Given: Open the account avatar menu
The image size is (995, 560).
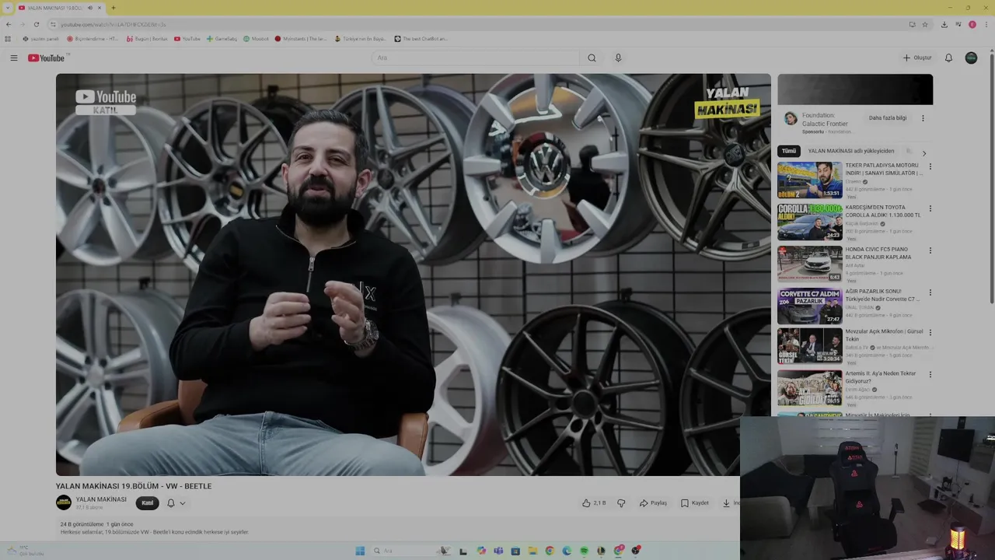Looking at the screenshot, I should (x=971, y=58).
